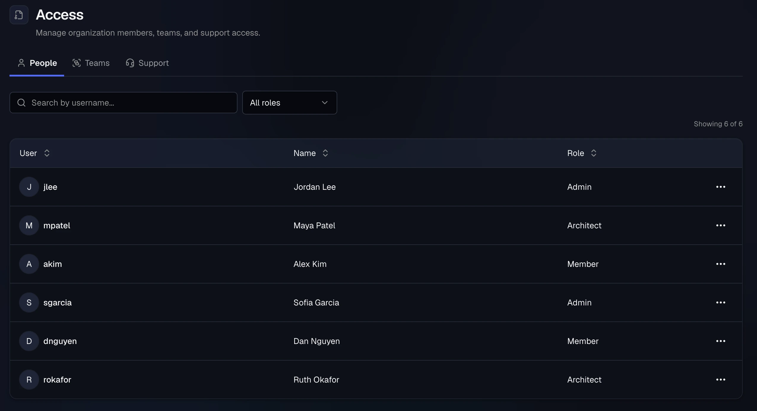The image size is (757, 411).
Task: Switch to the People tab
Action: (37, 63)
